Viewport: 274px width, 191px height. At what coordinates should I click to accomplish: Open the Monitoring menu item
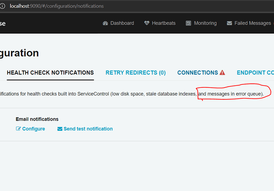[201, 23]
